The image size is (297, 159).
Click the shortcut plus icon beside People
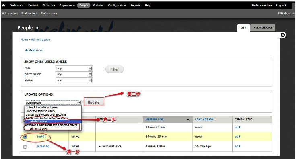click(38, 28)
